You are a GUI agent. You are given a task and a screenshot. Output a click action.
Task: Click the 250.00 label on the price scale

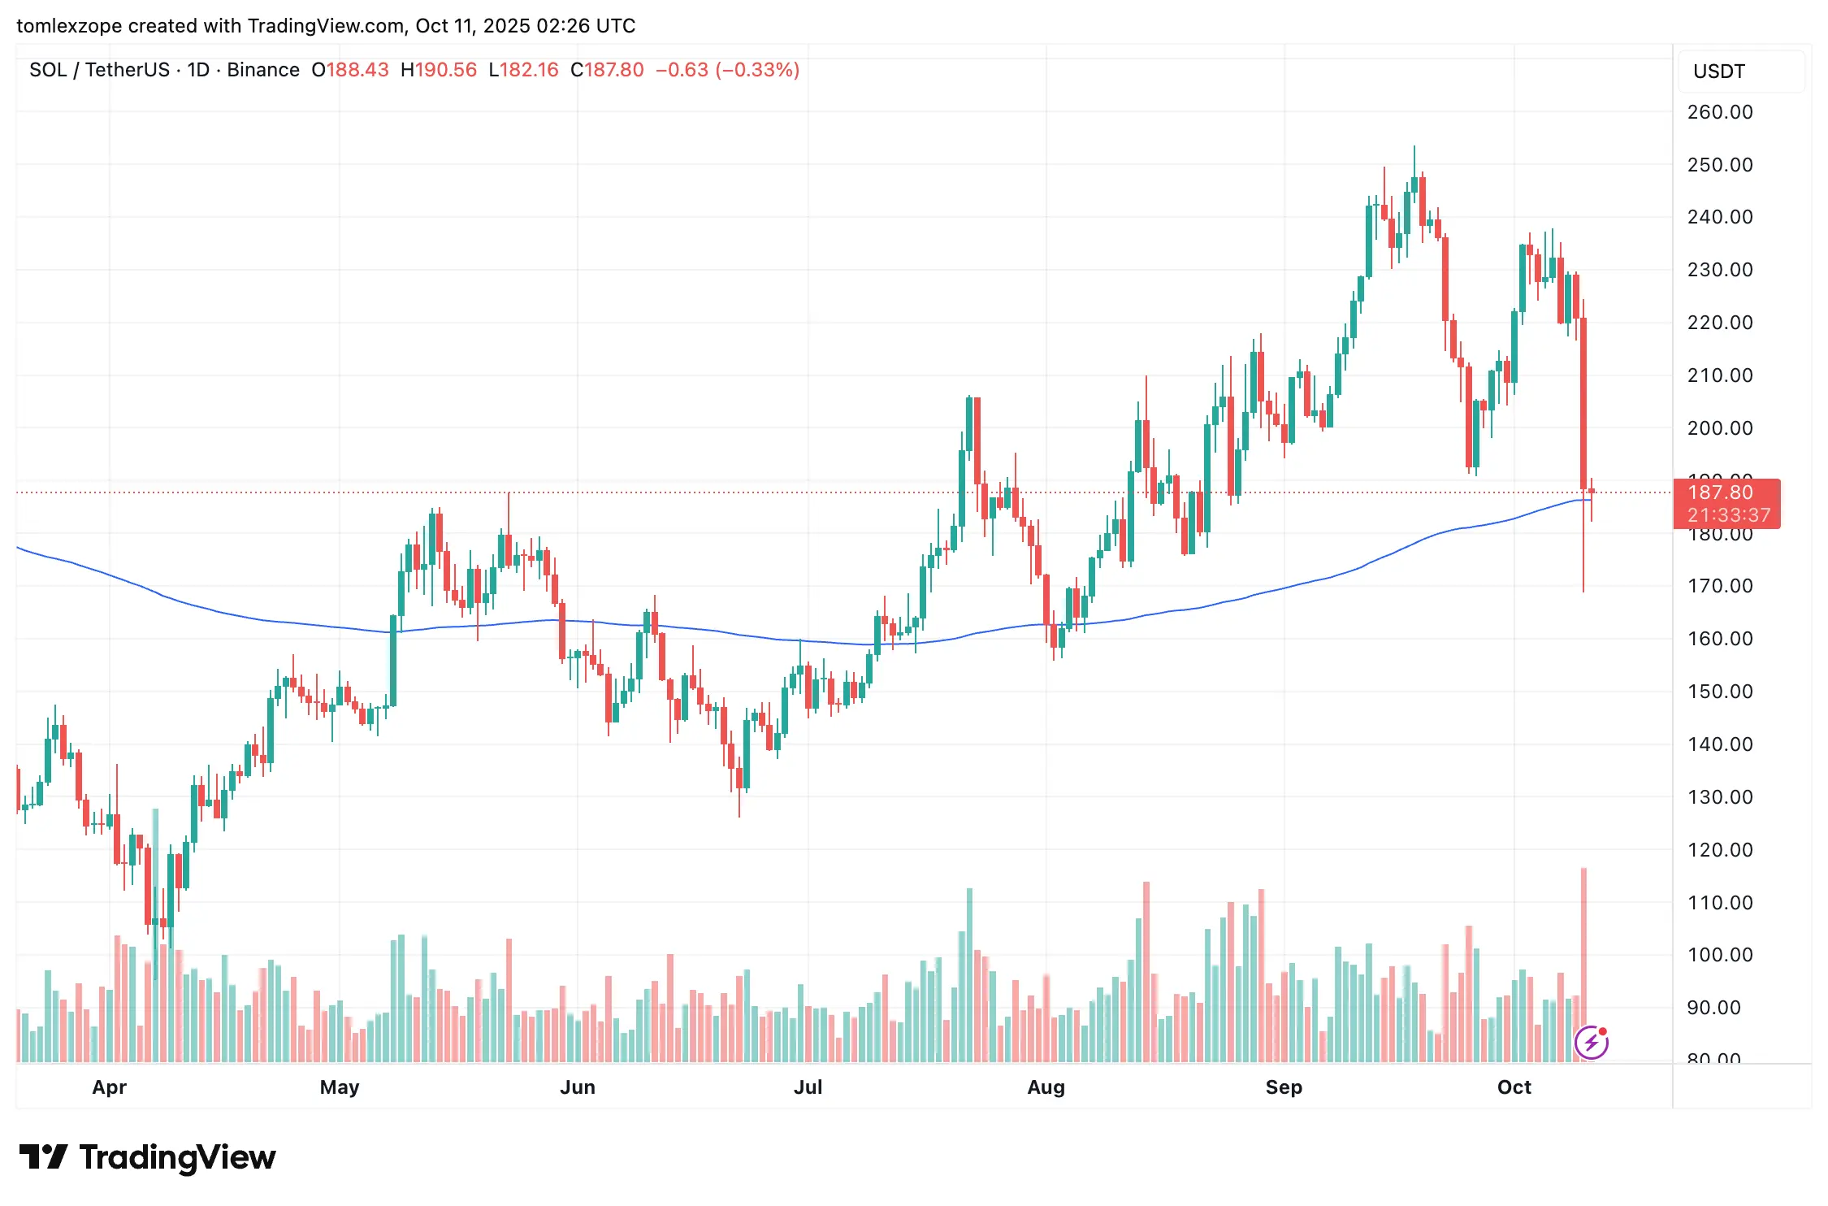click(1720, 165)
